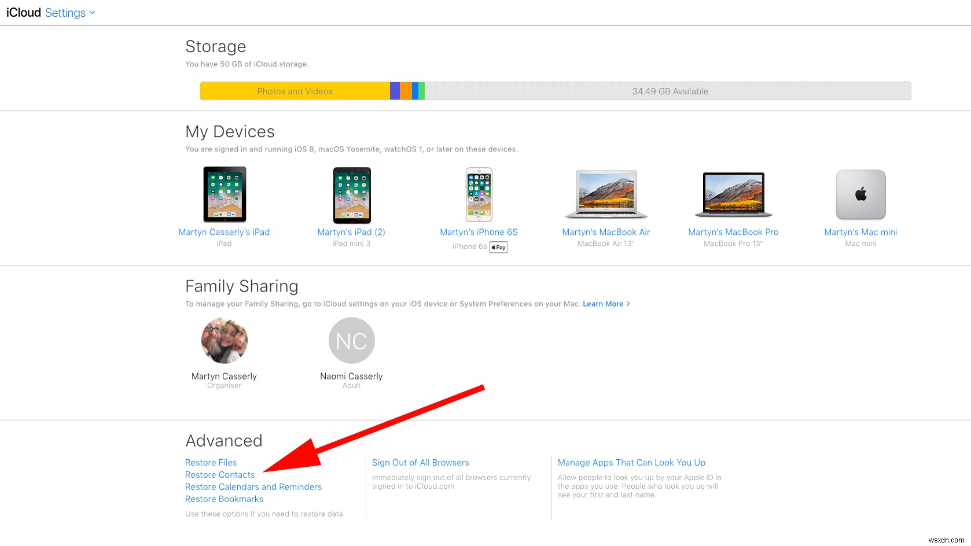Click the Photos and Videos storage bar segment
Screen dimensions: 971x546
295,91
